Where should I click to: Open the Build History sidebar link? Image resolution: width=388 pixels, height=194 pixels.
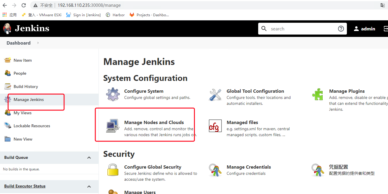(26, 87)
